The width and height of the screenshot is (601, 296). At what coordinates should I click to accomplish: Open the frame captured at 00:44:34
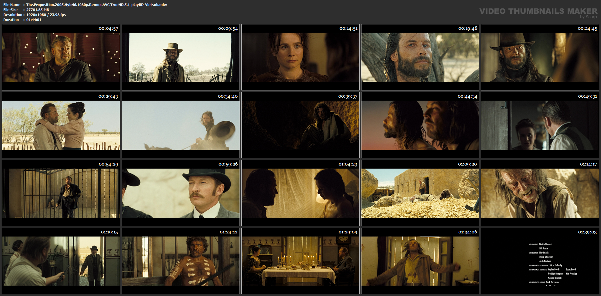(x=420, y=125)
